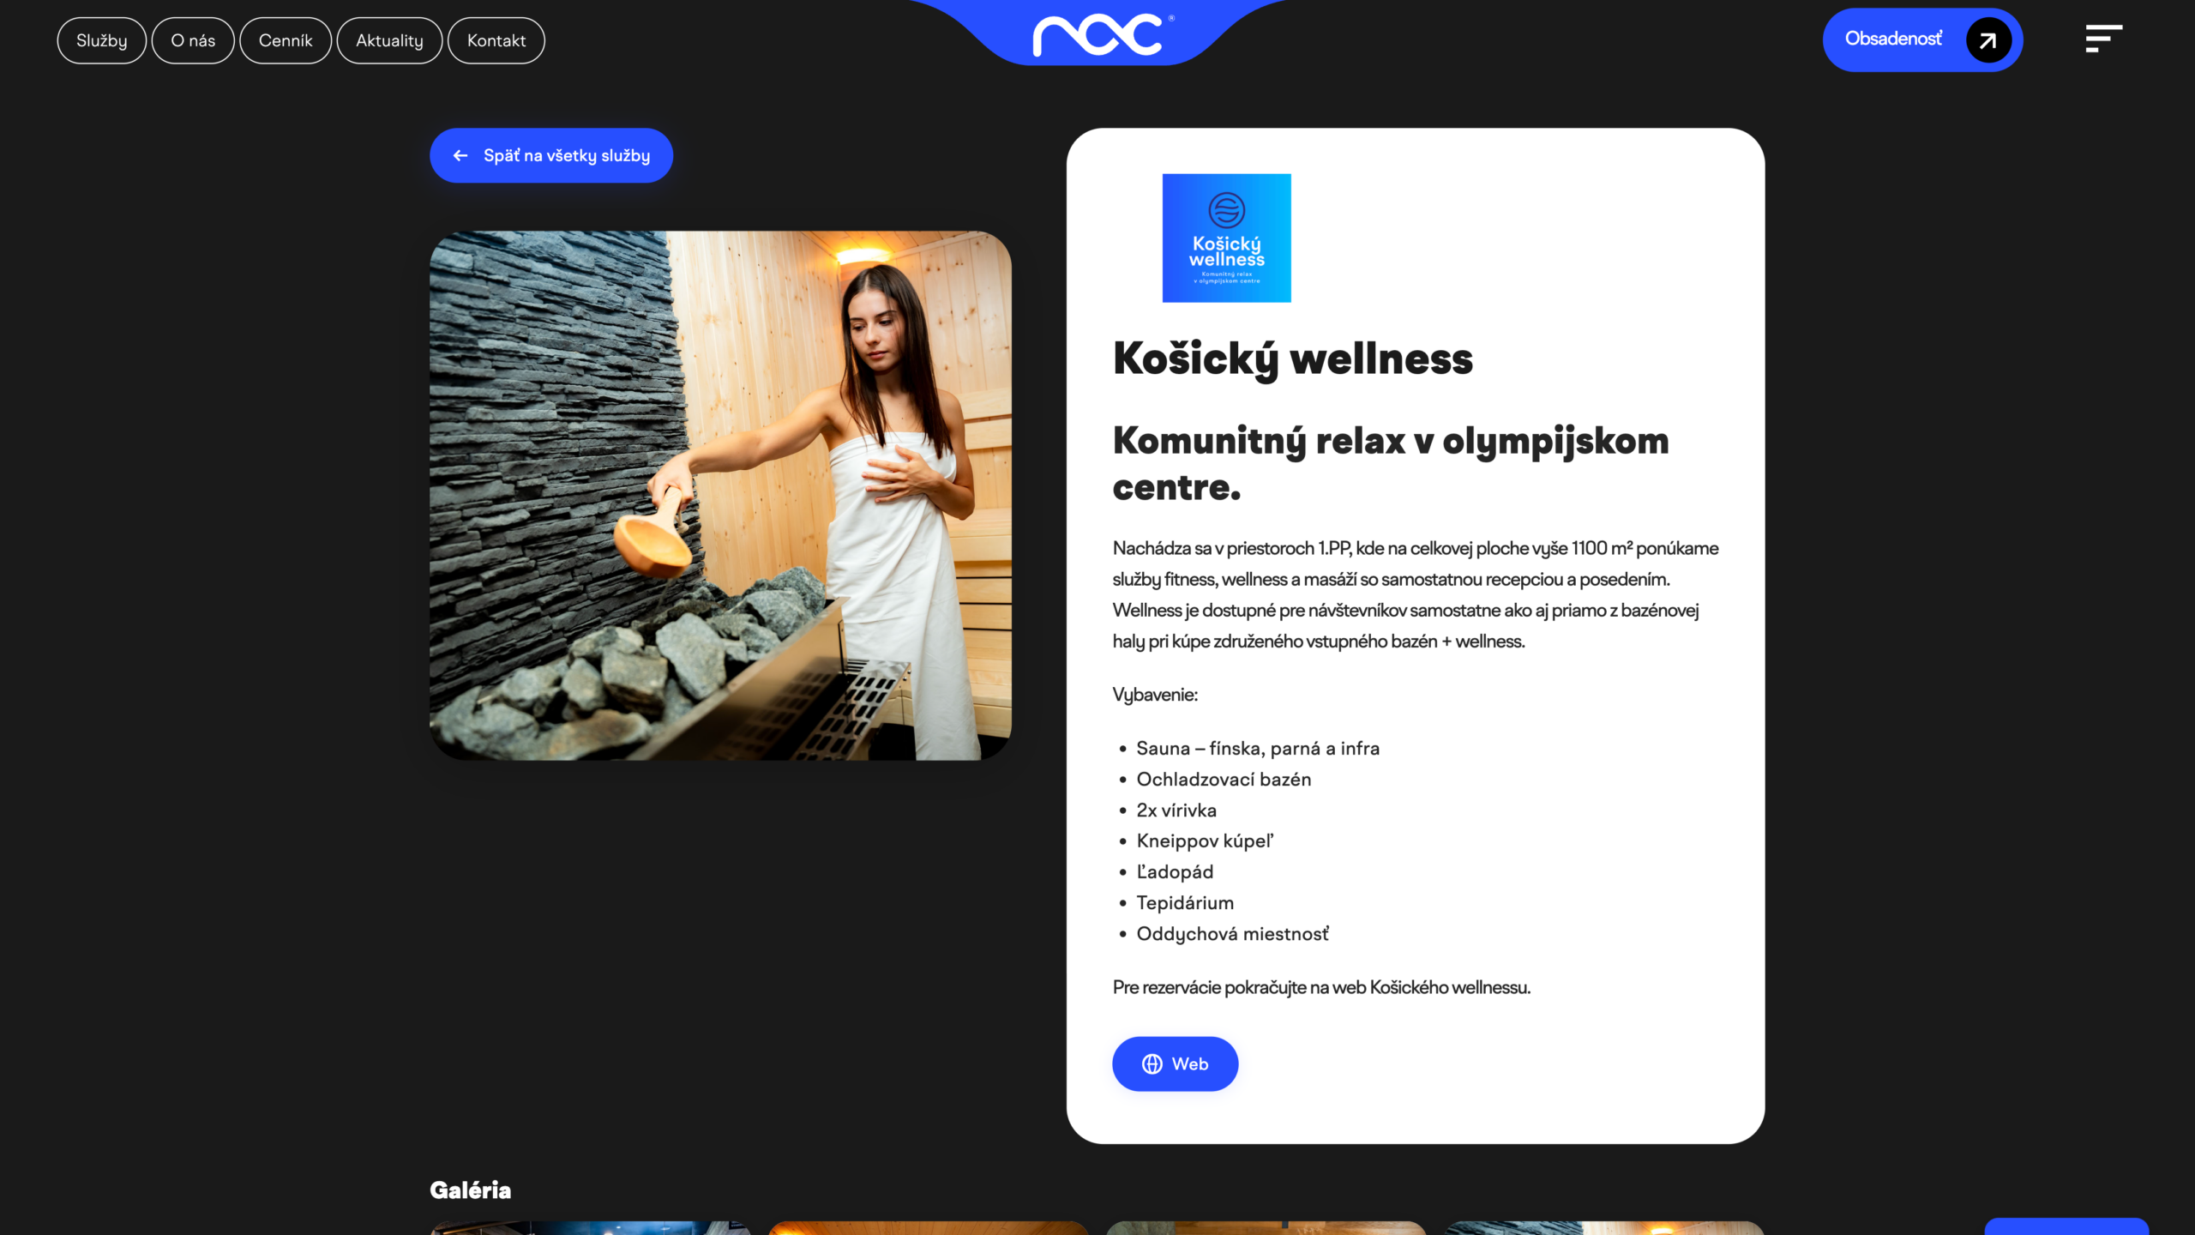Open the first gallery thumbnail
Viewport: 2195px width, 1235px height.
pyautogui.click(x=590, y=1228)
